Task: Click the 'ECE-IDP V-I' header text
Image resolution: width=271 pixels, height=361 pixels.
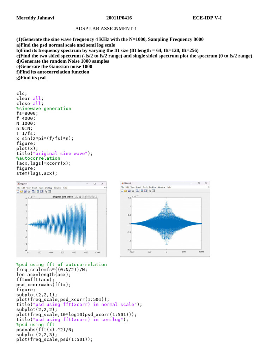Action: pyautogui.click(x=207, y=18)
